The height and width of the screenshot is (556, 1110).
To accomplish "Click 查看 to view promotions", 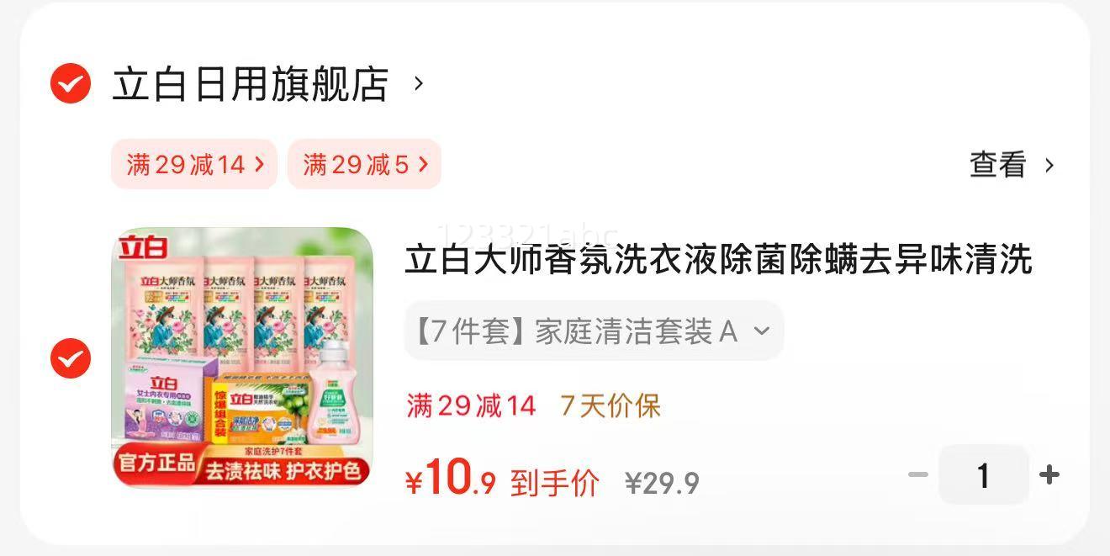I will [998, 165].
